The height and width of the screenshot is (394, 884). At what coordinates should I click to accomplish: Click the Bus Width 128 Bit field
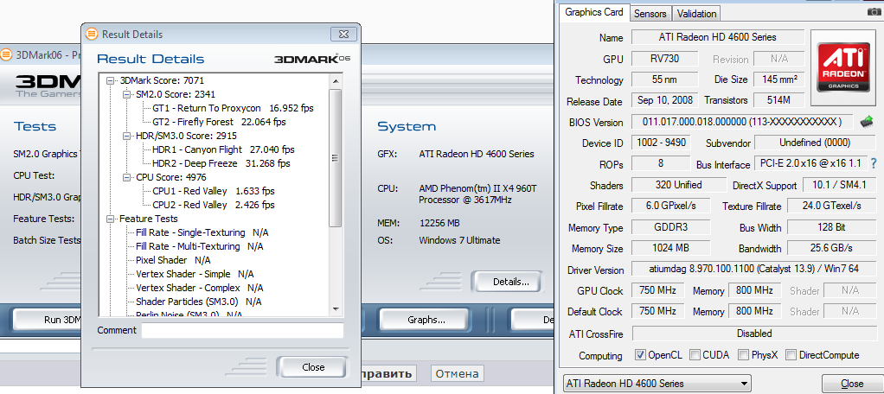(831, 227)
